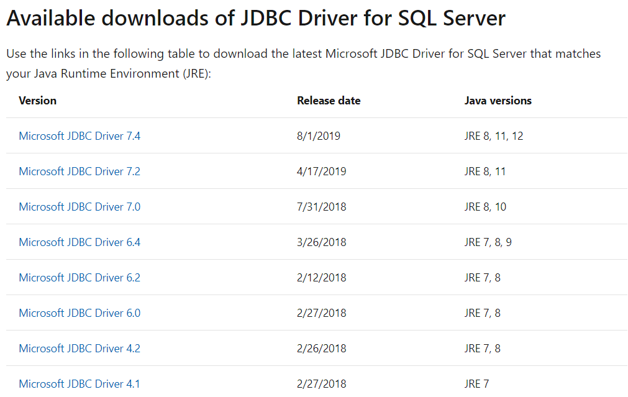
Task: Select the release date 8/1/2019
Action: tap(319, 136)
